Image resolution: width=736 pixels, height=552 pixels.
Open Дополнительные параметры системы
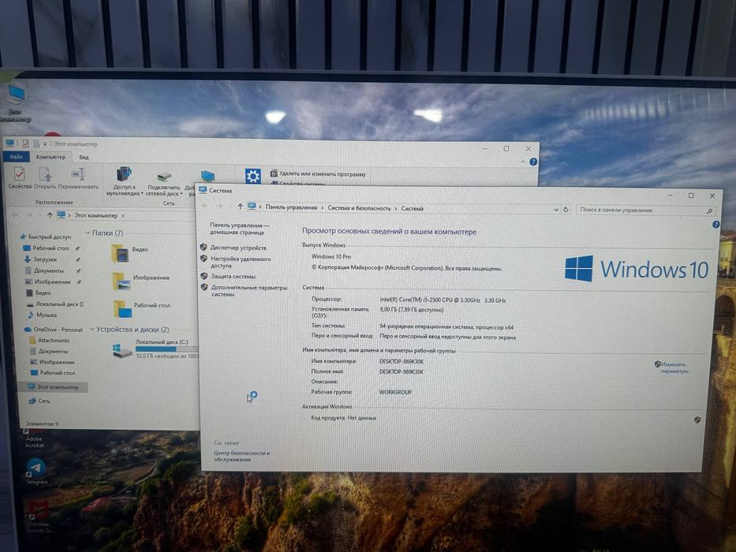pyautogui.click(x=248, y=290)
